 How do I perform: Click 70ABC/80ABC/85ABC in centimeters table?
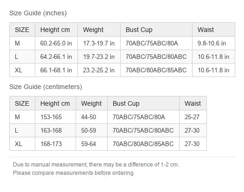click(x=143, y=144)
